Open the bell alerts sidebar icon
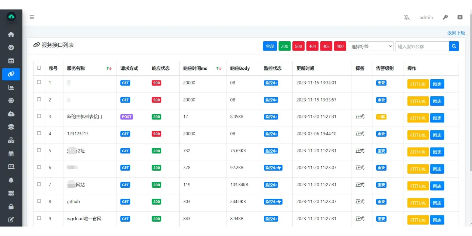The width and height of the screenshot is (472, 236). point(11,180)
